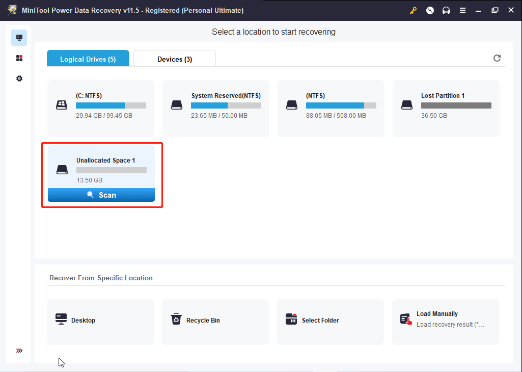
Task: Switch to Devices (3) tab
Action: pos(175,59)
